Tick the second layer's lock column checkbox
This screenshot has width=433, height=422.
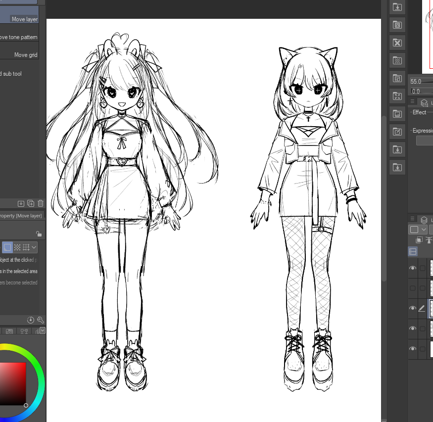pos(423,288)
